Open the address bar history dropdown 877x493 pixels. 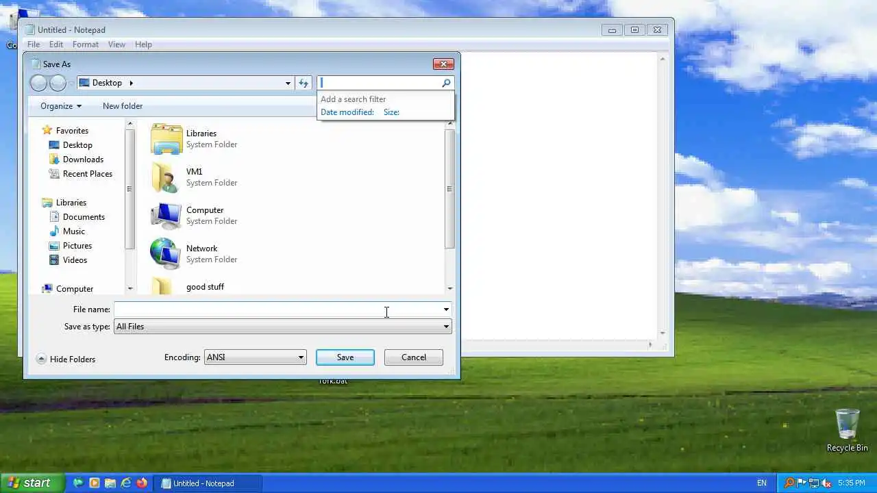288,83
